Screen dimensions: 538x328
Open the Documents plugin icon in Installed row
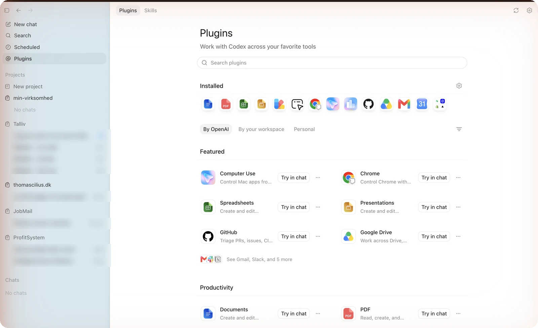click(x=208, y=104)
